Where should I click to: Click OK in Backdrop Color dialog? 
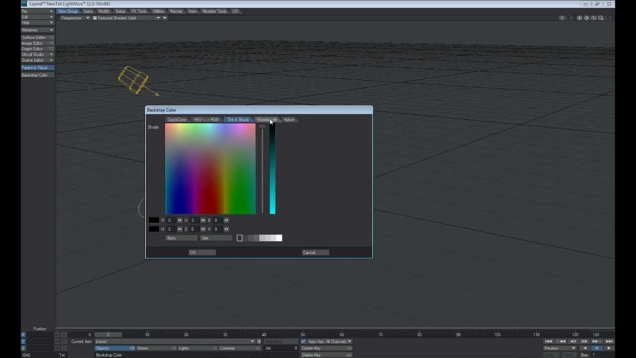pos(202,253)
